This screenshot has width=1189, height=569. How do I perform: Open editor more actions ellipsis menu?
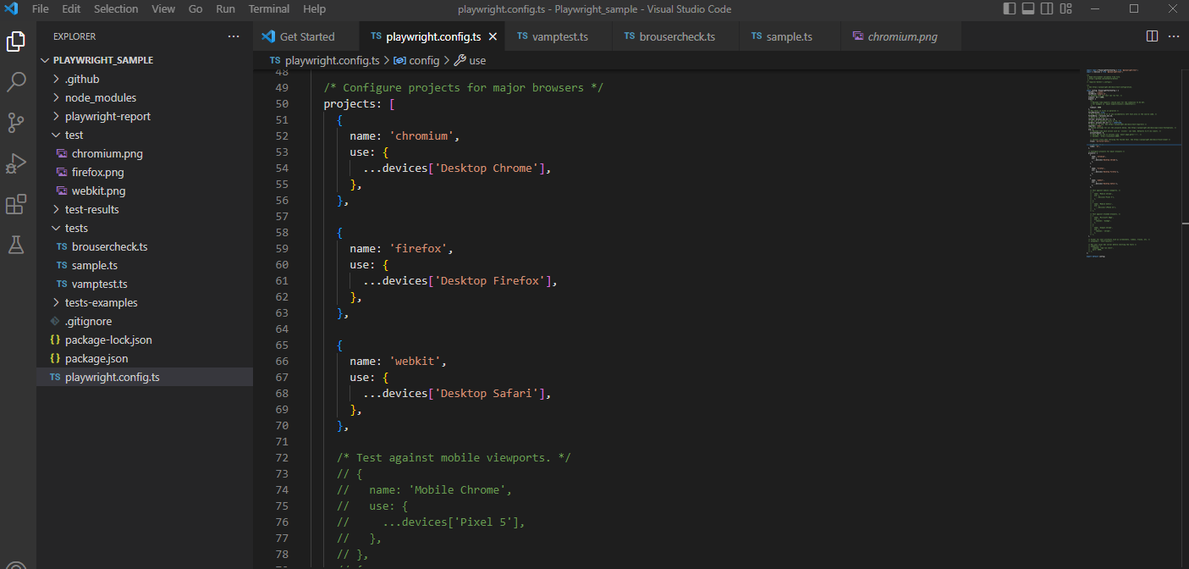[x=1174, y=36]
